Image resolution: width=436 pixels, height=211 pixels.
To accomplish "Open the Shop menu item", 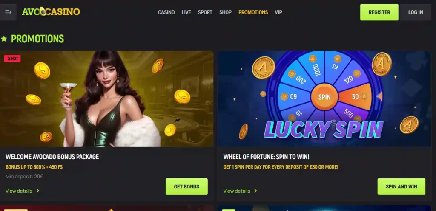I will (225, 12).
